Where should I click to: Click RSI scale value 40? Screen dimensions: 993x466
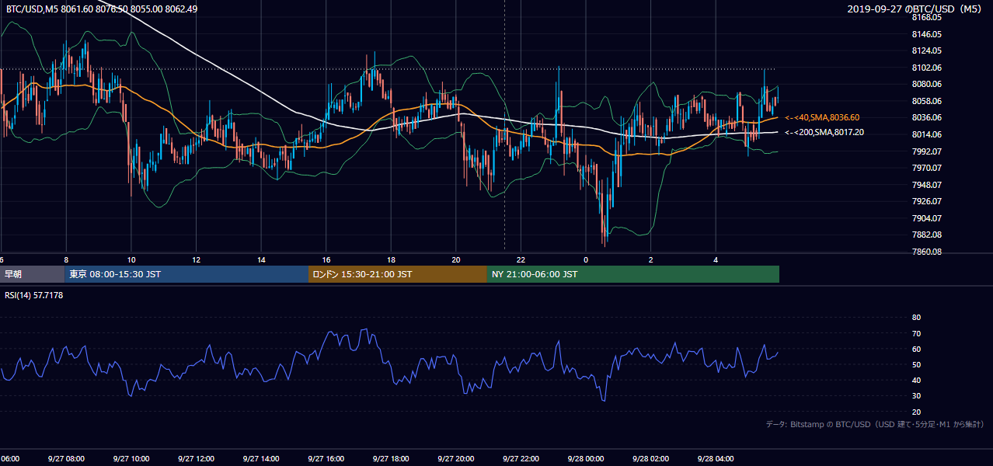[x=916, y=380]
